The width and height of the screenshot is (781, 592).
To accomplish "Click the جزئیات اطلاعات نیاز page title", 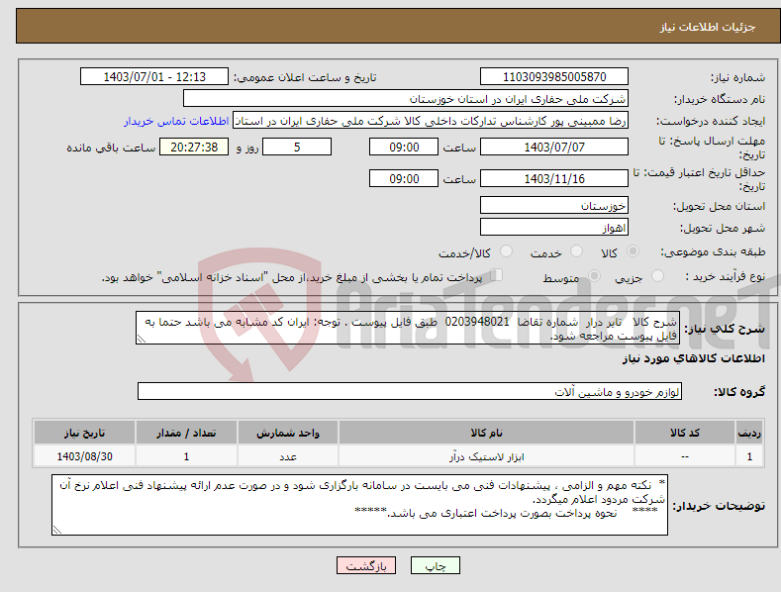I will tap(708, 27).
